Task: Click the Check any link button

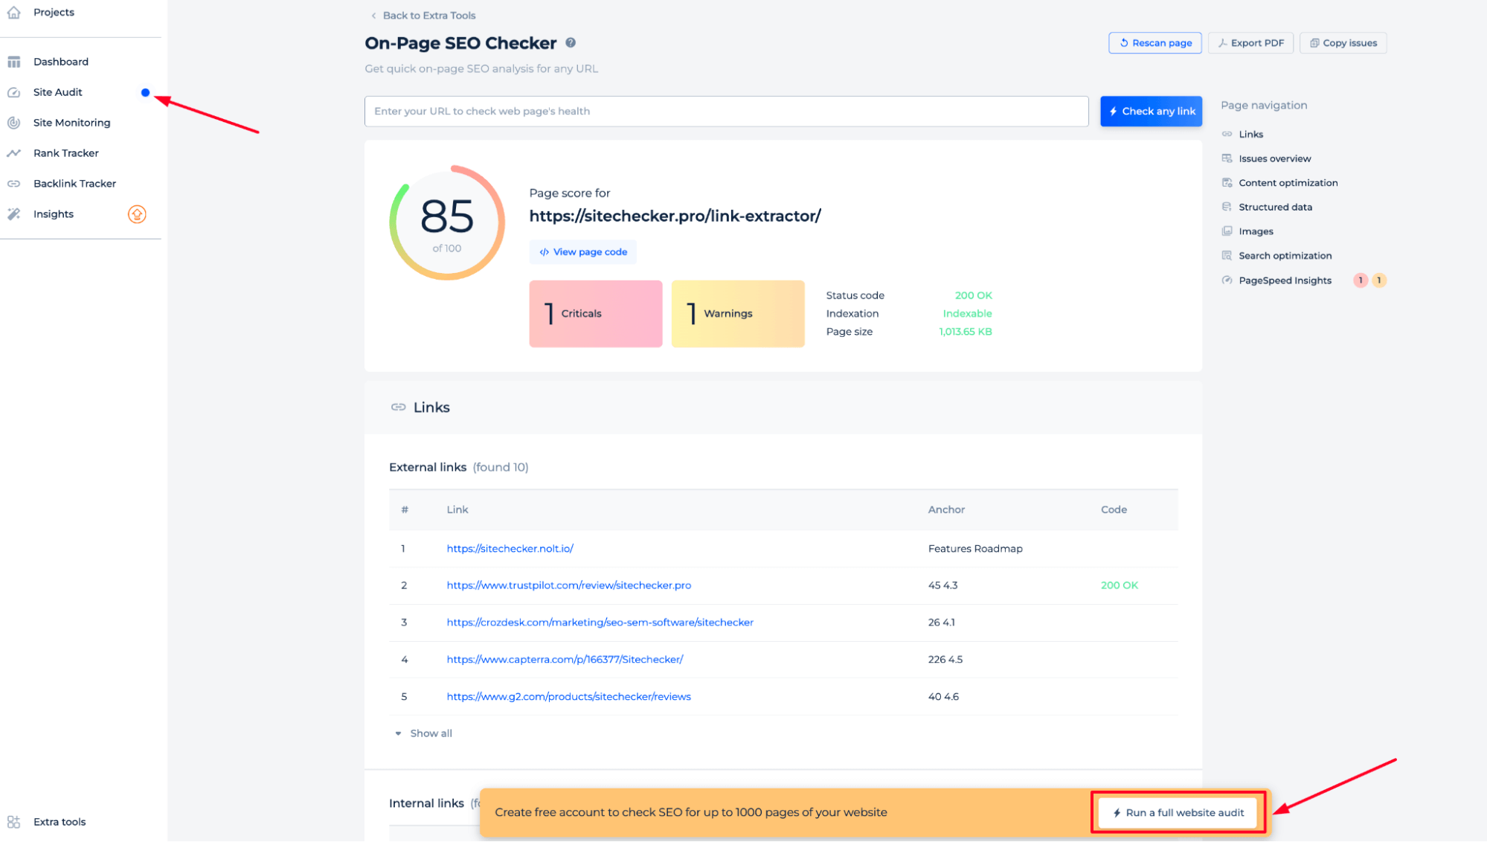Action: pyautogui.click(x=1151, y=112)
